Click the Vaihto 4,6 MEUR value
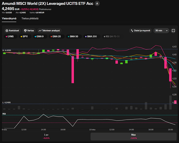The height and width of the screenshot is (143, 179). [x=37, y=13]
